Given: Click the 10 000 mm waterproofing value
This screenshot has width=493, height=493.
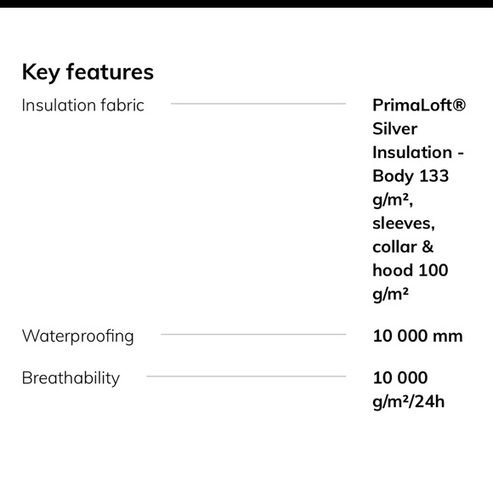Looking at the screenshot, I should pyautogui.click(x=418, y=336).
